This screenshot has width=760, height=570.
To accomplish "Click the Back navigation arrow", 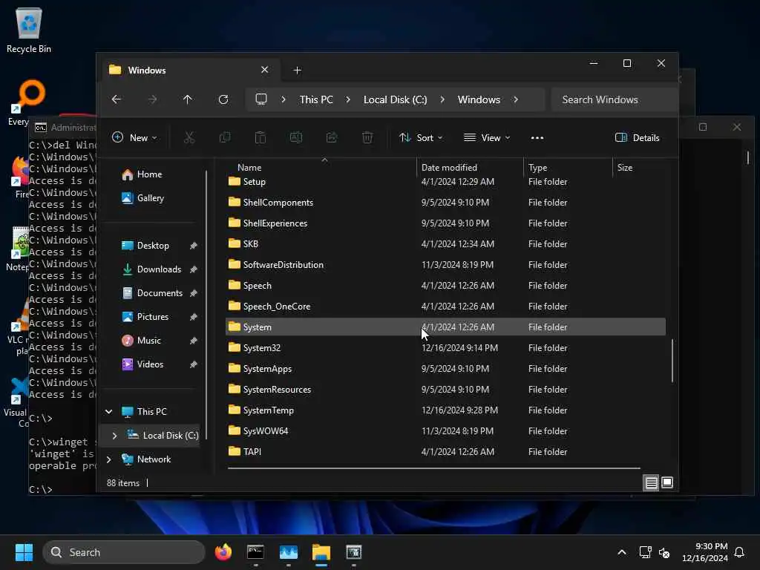I will pos(117,99).
